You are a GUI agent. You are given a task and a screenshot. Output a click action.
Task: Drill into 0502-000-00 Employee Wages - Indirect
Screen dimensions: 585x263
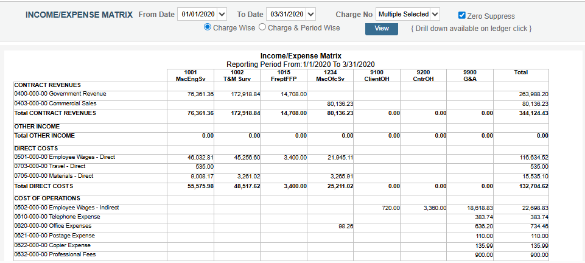(x=66, y=208)
